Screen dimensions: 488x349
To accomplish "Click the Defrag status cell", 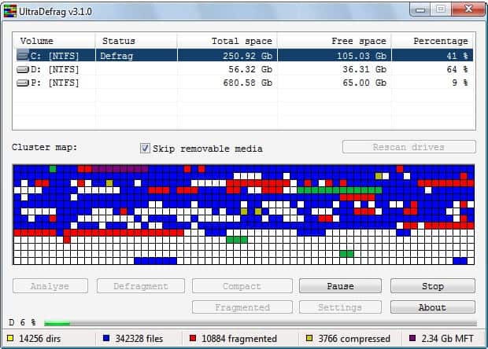I will 136,56.
